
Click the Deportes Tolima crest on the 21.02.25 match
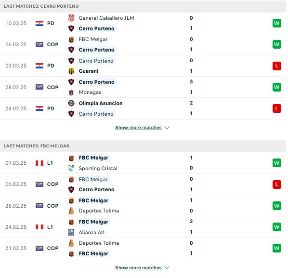(71, 243)
